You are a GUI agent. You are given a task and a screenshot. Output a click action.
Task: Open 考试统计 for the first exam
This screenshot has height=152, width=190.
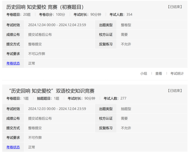177,73
